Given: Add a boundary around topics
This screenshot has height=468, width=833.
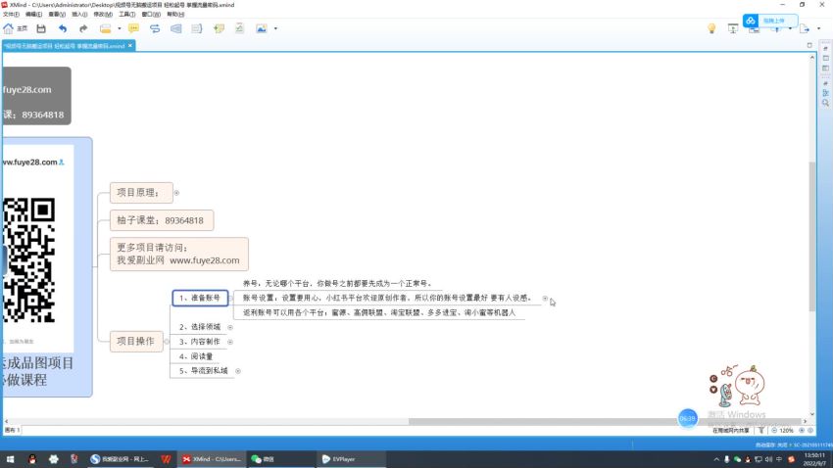Looking at the screenshot, I should tap(175, 28).
